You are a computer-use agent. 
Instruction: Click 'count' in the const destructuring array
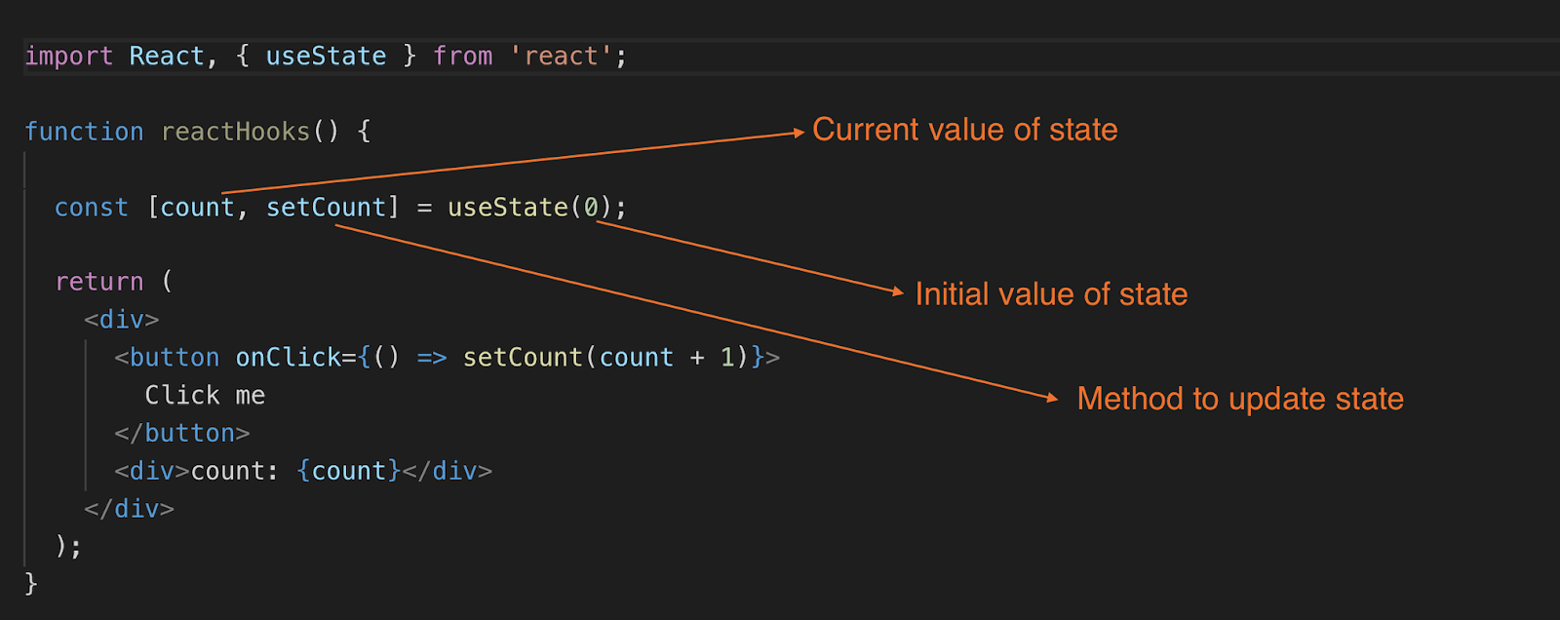pyautogui.click(x=197, y=208)
